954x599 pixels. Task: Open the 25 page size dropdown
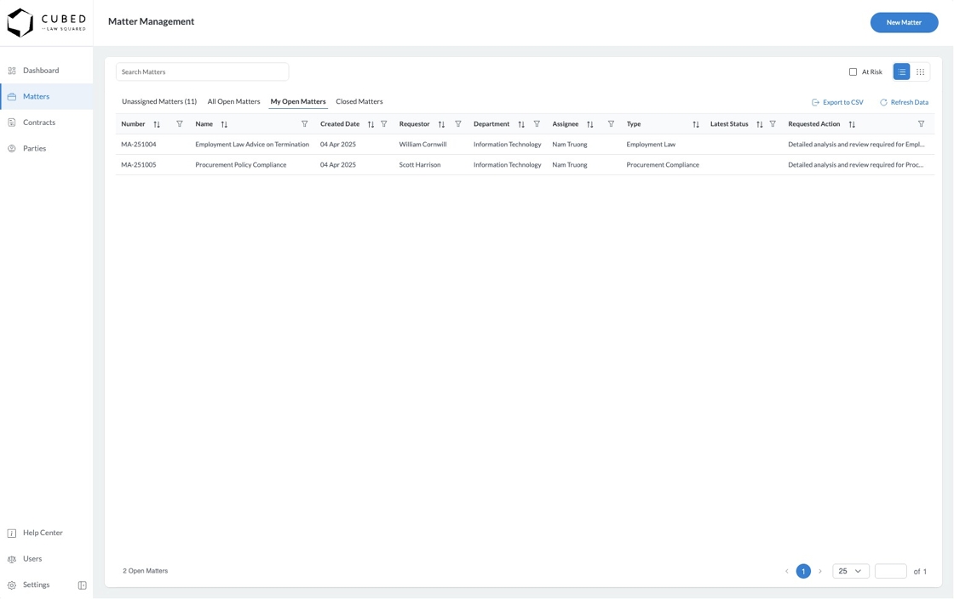coord(851,571)
